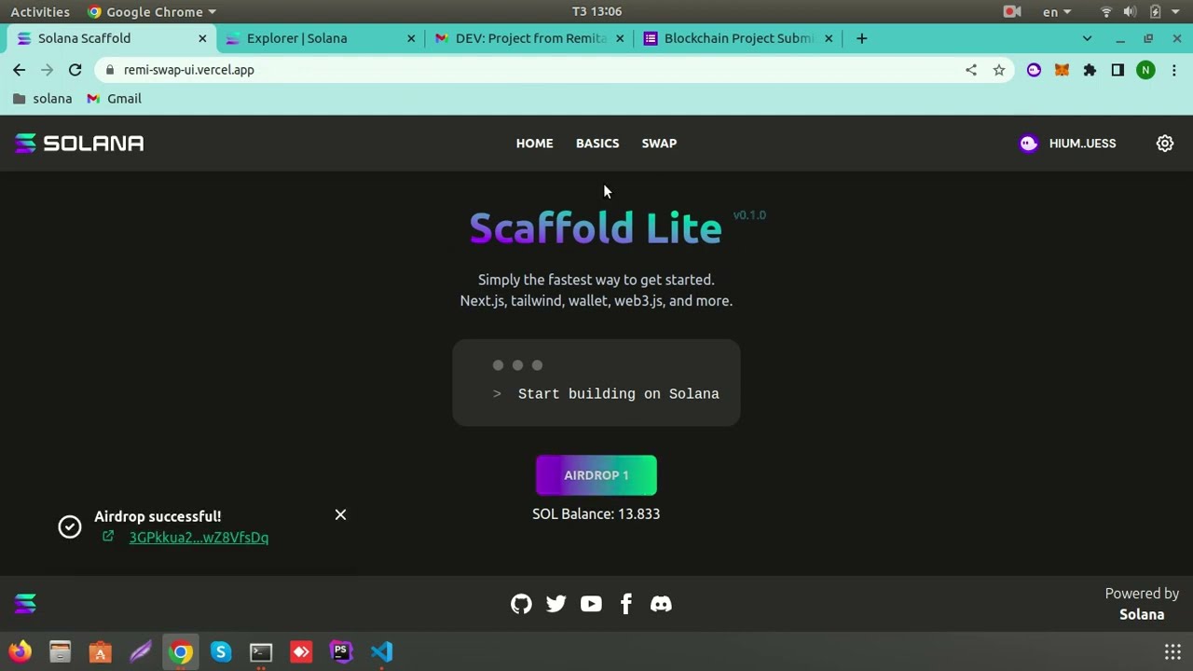Open the clock T3 13:06 calendar
1193x671 pixels.
click(x=596, y=11)
